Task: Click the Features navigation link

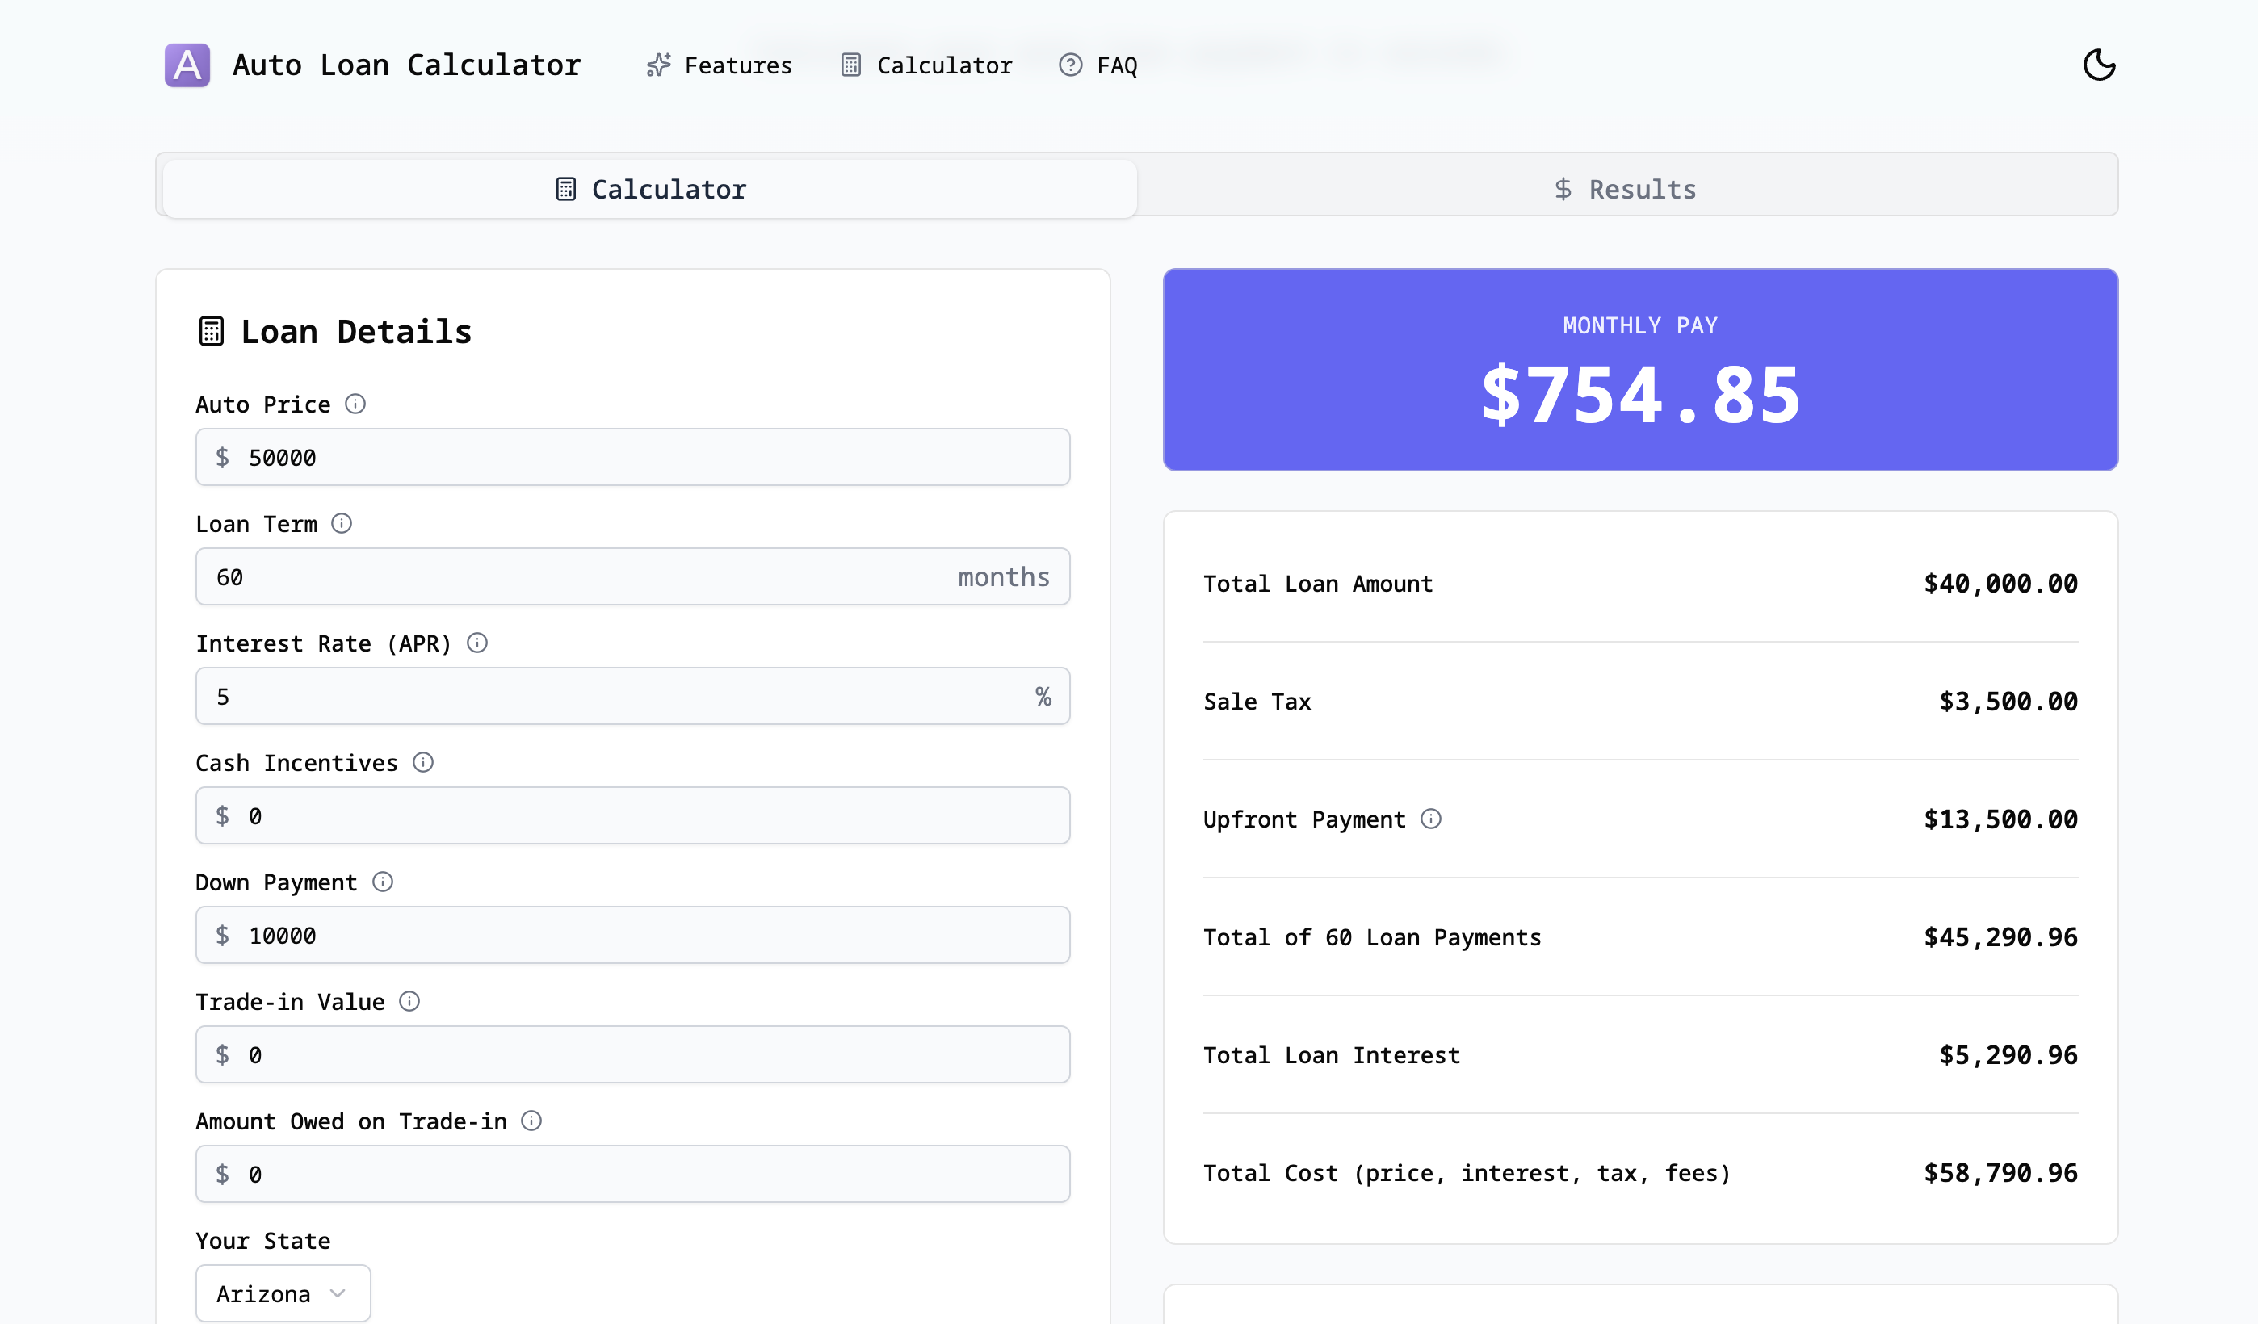Action: click(738, 64)
